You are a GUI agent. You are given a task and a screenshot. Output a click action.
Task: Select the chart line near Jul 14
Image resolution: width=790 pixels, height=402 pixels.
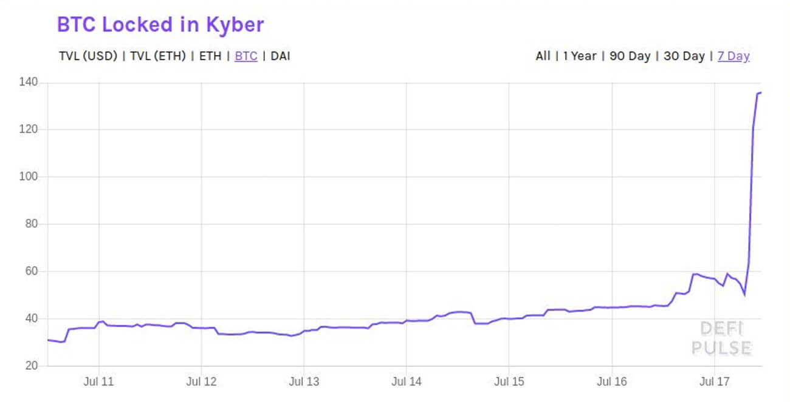pos(406,320)
